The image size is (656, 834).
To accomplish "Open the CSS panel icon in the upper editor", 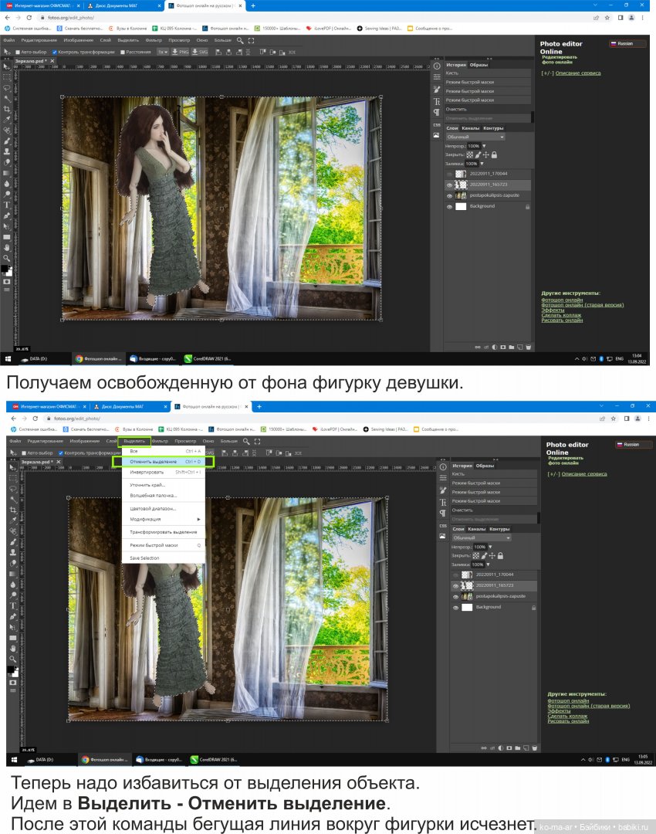I will [436, 124].
